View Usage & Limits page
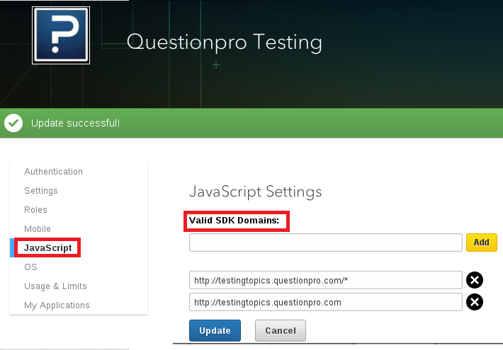Image resolution: width=503 pixels, height=350 pixels. (x=55, y=286)
